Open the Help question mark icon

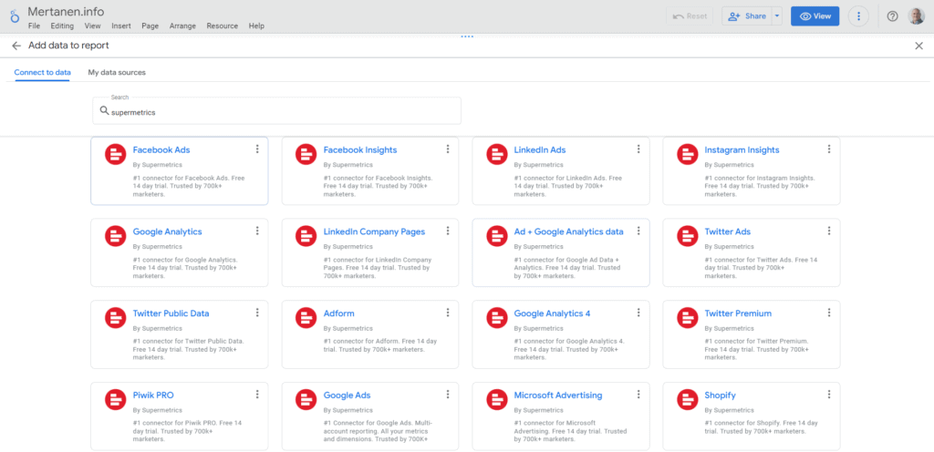pos(892,16)
